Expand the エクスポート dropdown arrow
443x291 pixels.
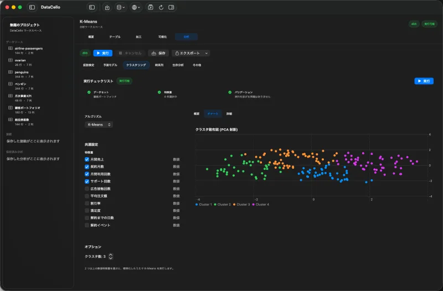tap(206, 53)
